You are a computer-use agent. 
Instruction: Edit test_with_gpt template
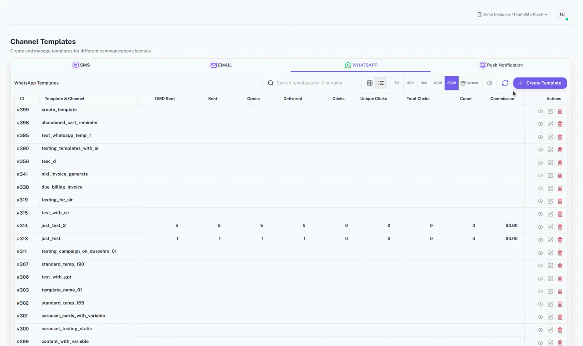550,278
